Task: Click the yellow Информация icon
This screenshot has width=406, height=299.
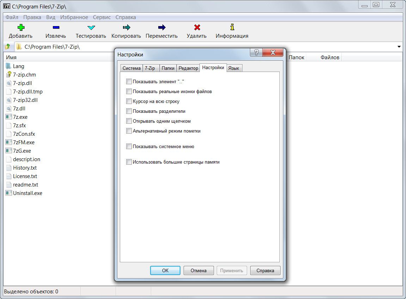Action: pos(232,27)
